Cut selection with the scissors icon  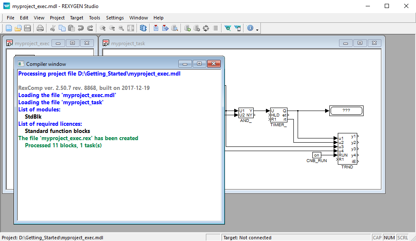pos(53,28)
